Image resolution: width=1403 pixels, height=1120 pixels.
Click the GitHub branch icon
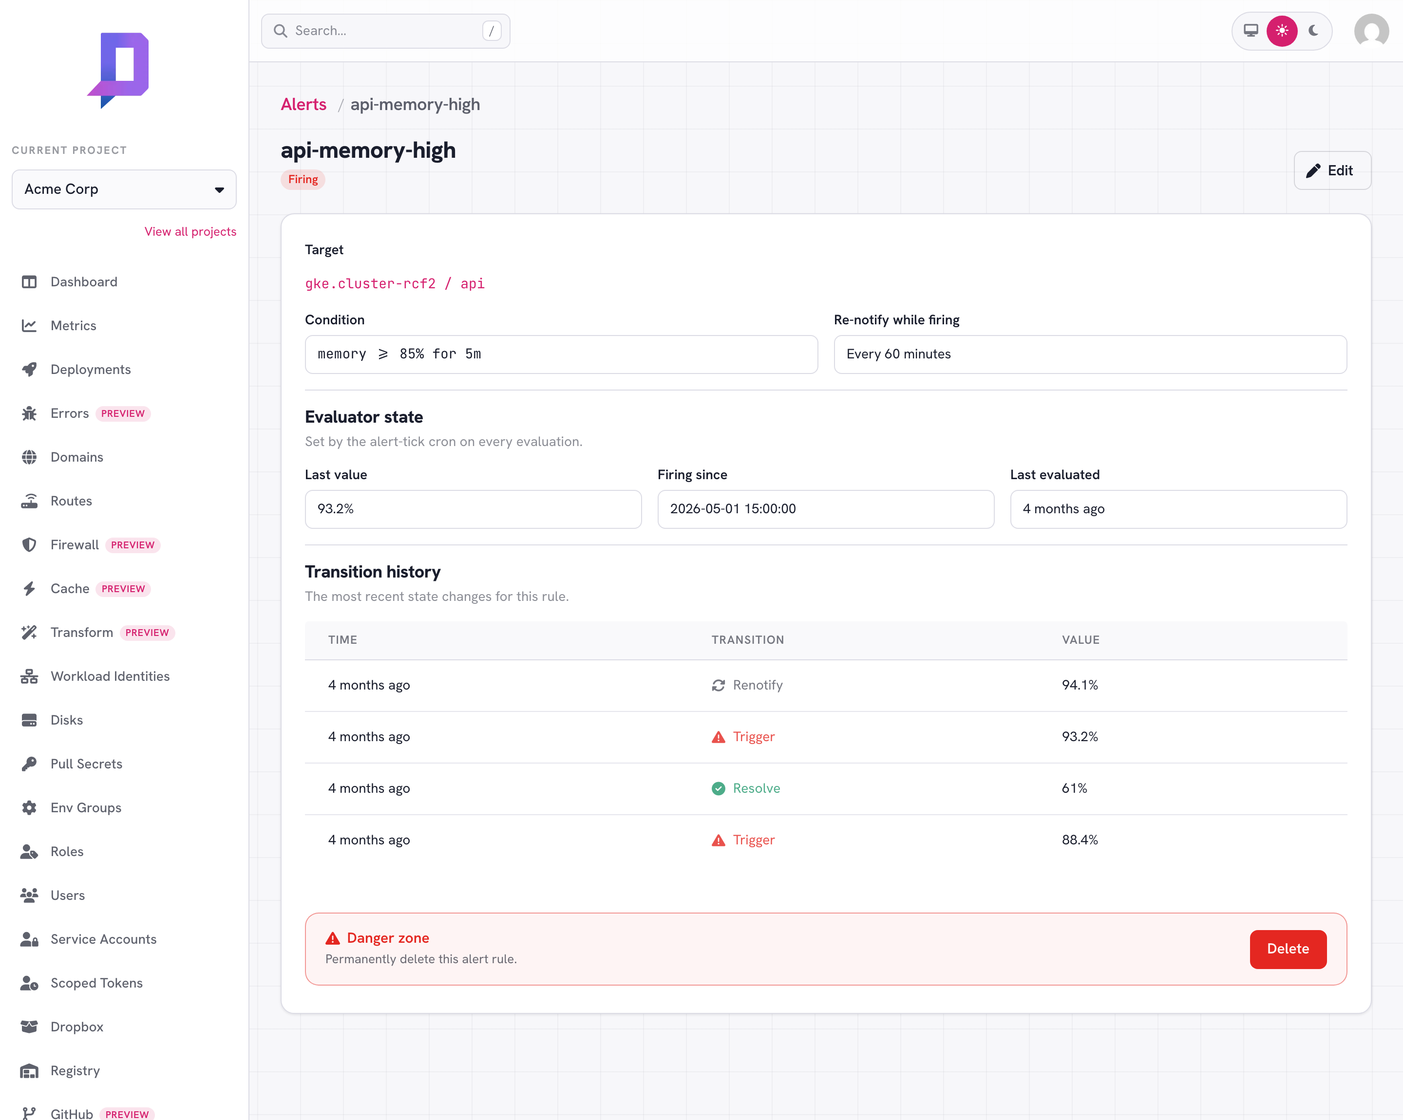click(x=29, y=1114)
